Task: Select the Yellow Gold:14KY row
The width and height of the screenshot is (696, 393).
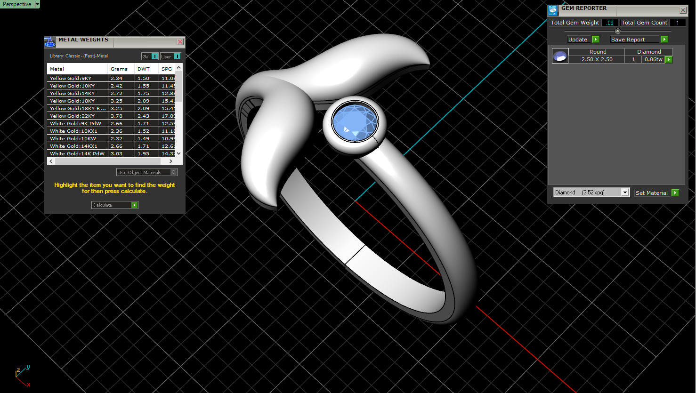Action: point(111,94)
